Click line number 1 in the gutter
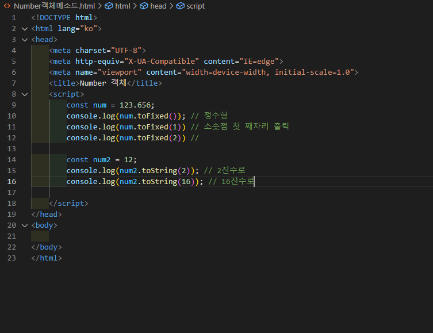The image size is (433, 333). [x=14, y=18]
